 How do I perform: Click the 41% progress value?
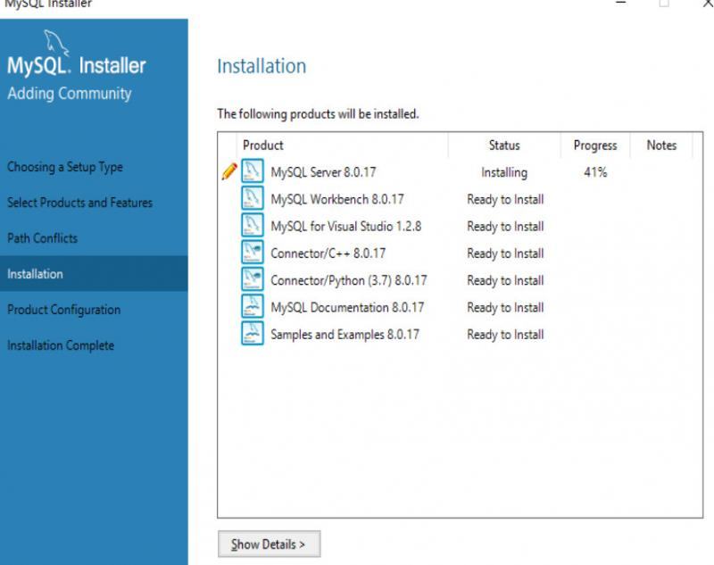595,172
